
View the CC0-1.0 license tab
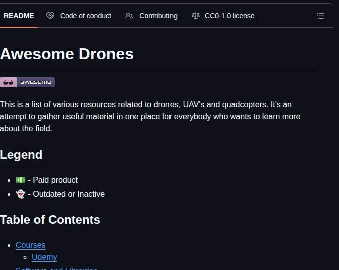click(x=223, y=16)
